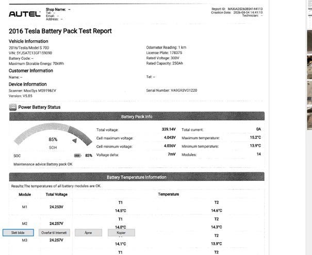Click '2016 Tesla Battery Pack Test Report' title
The height and width of the screenshot is (255, 312).
tap(60, 31)
